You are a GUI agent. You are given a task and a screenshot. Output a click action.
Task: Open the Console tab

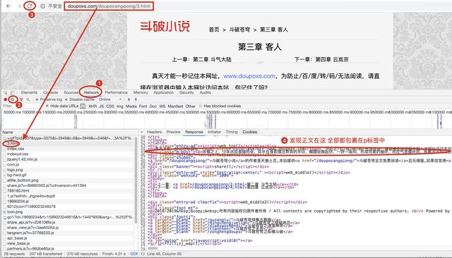point(51,92)
